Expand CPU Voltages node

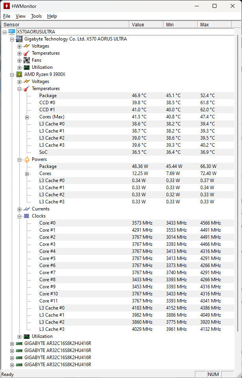[20, 82]
